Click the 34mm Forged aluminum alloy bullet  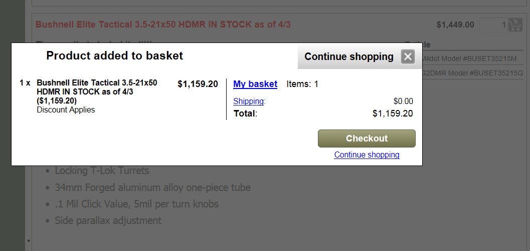152,187
